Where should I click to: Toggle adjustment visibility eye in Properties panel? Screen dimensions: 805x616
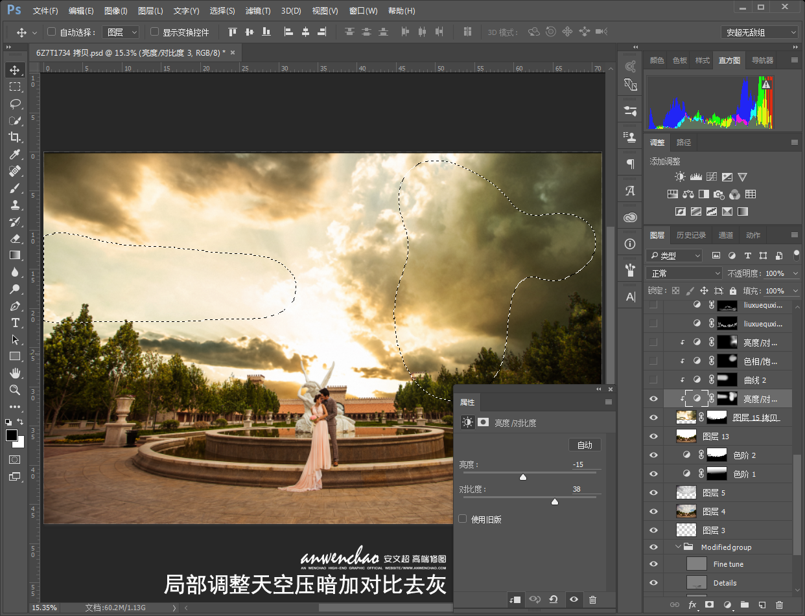574,600
